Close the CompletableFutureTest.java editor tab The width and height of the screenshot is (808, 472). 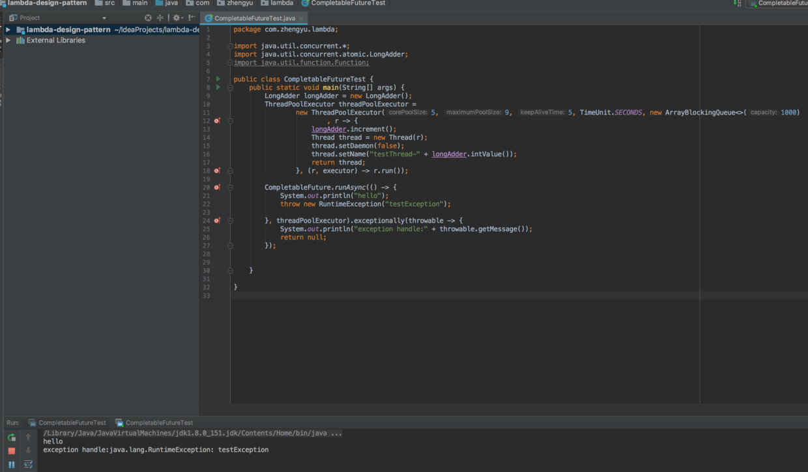[301, 18]
